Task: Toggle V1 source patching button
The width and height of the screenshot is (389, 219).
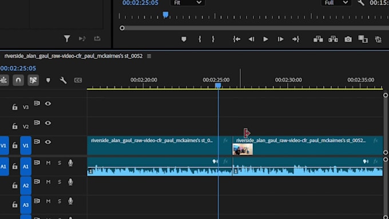Action: click(x=4, y=145)
